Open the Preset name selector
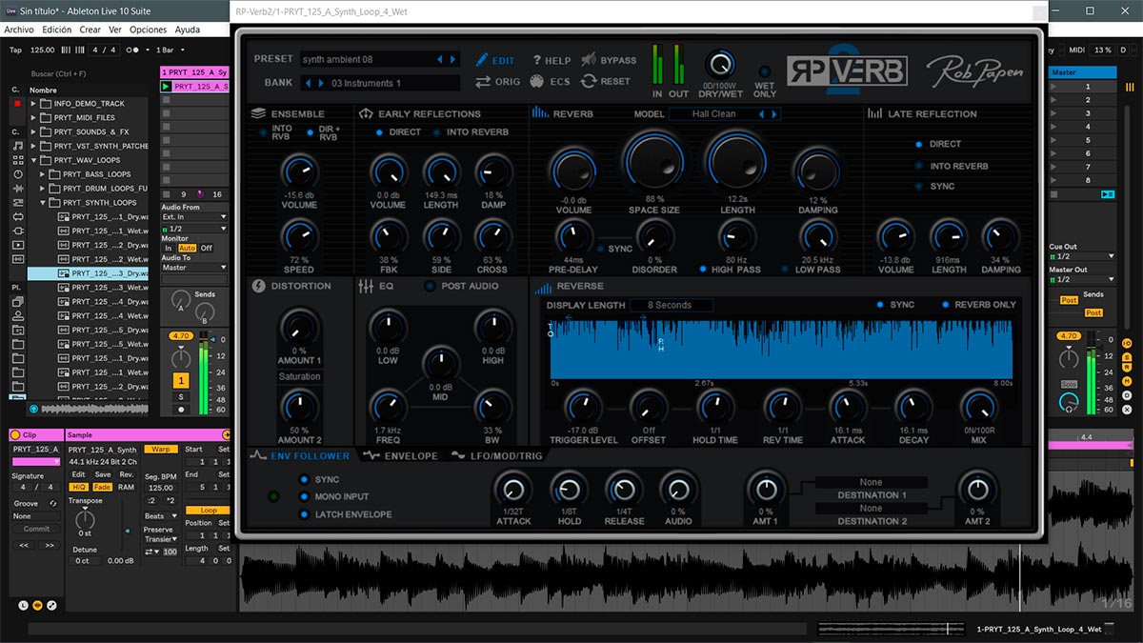 click(379, 60)
